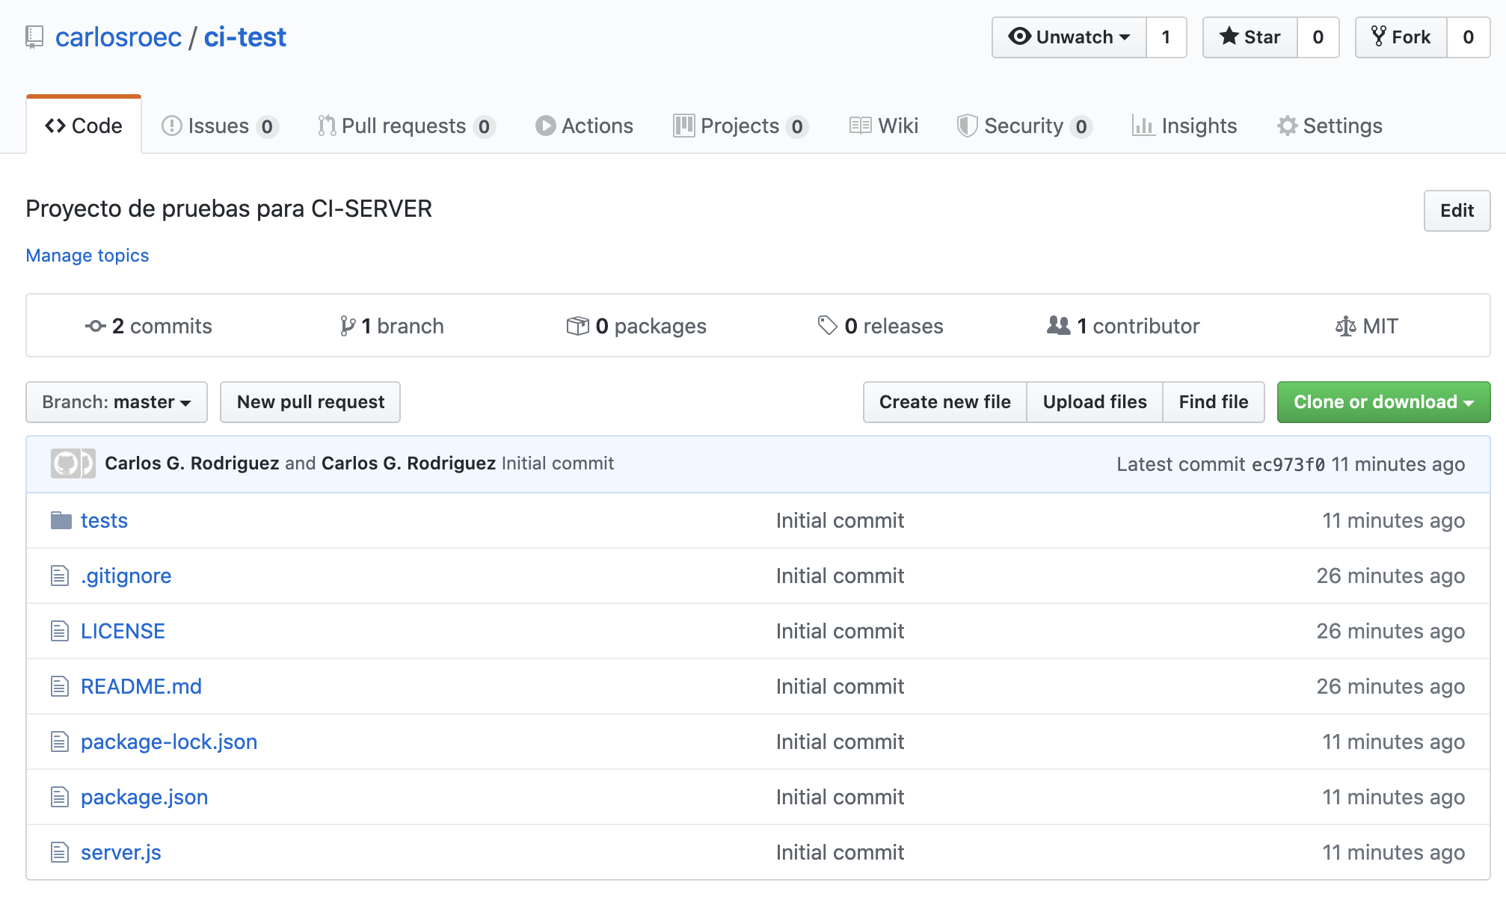Expand the Clone or download menu
This screenshot has height=897, width=1506.
(x=1383, y=402)
